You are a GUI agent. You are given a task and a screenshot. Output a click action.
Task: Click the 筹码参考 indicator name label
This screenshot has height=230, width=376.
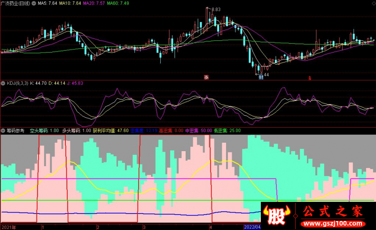point(16,130)
